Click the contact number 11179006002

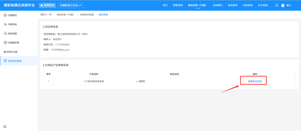[x=62, y=45]
